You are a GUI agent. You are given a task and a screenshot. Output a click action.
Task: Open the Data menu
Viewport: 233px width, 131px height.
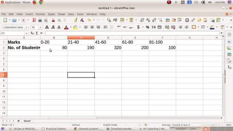click(x=71, y=14)
